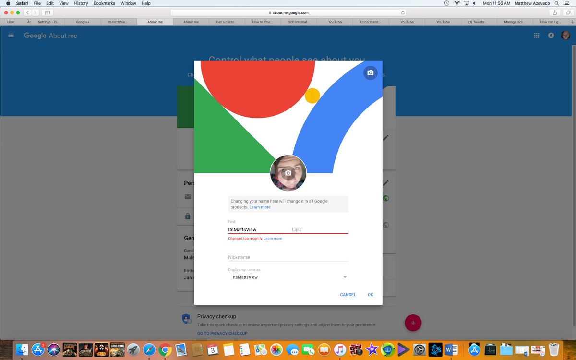Toggle the Safari sidebar button
The image size is (576, 360).
[x=48, y=12]
